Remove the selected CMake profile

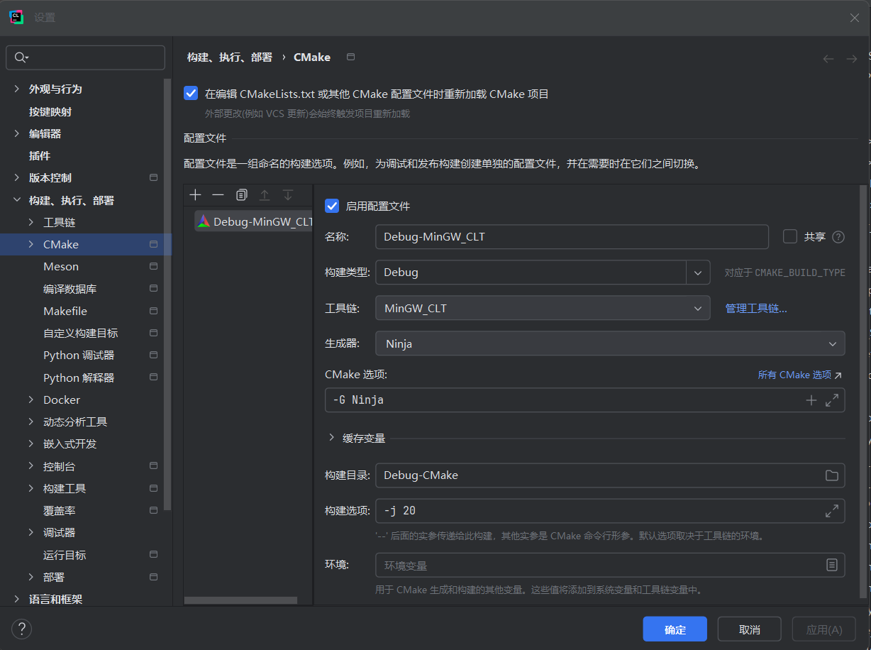click(x=218, y=194)
